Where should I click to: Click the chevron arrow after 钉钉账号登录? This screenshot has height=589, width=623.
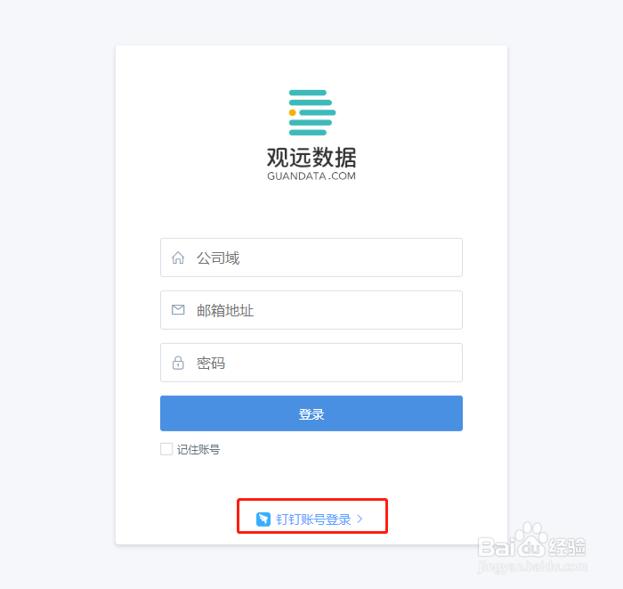(x=360, y=519)
